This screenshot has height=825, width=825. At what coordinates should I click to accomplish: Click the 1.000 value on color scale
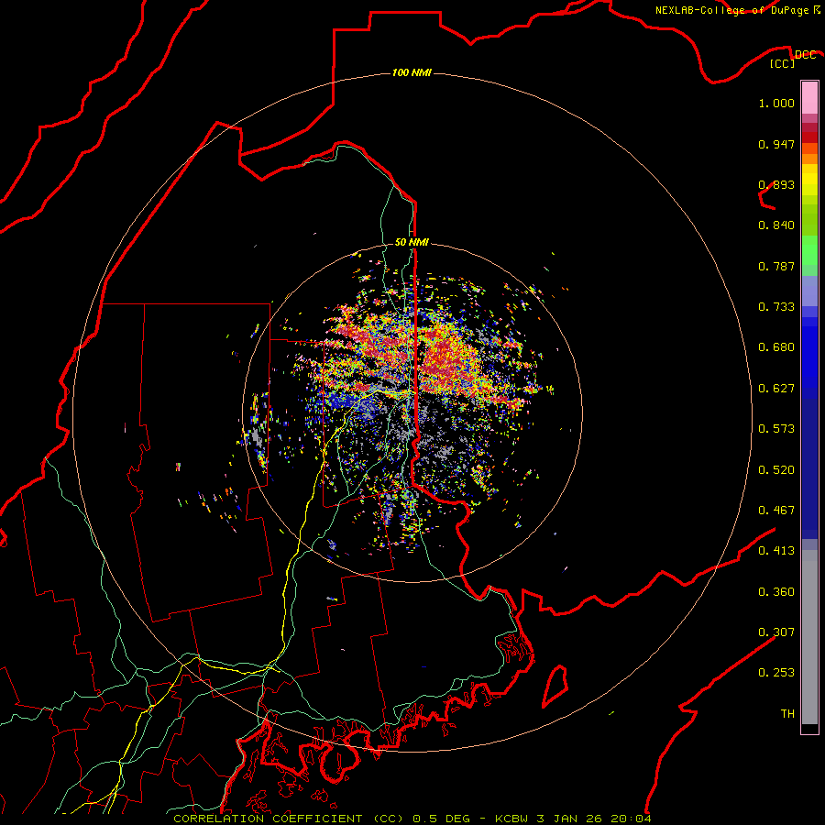[x=776, y=103]
